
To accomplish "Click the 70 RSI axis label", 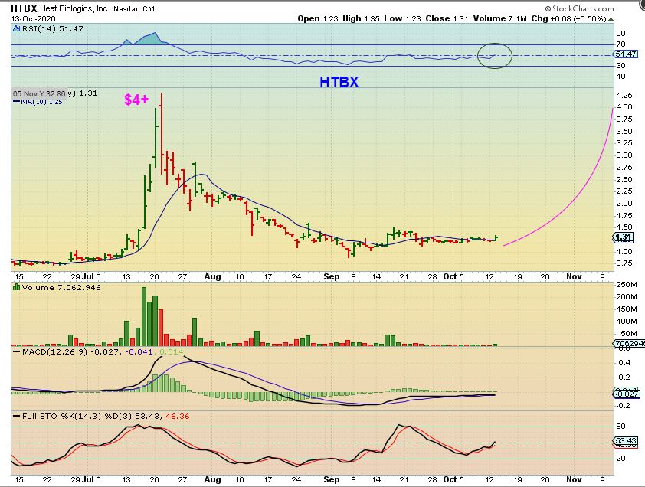I will coord(620,44).
